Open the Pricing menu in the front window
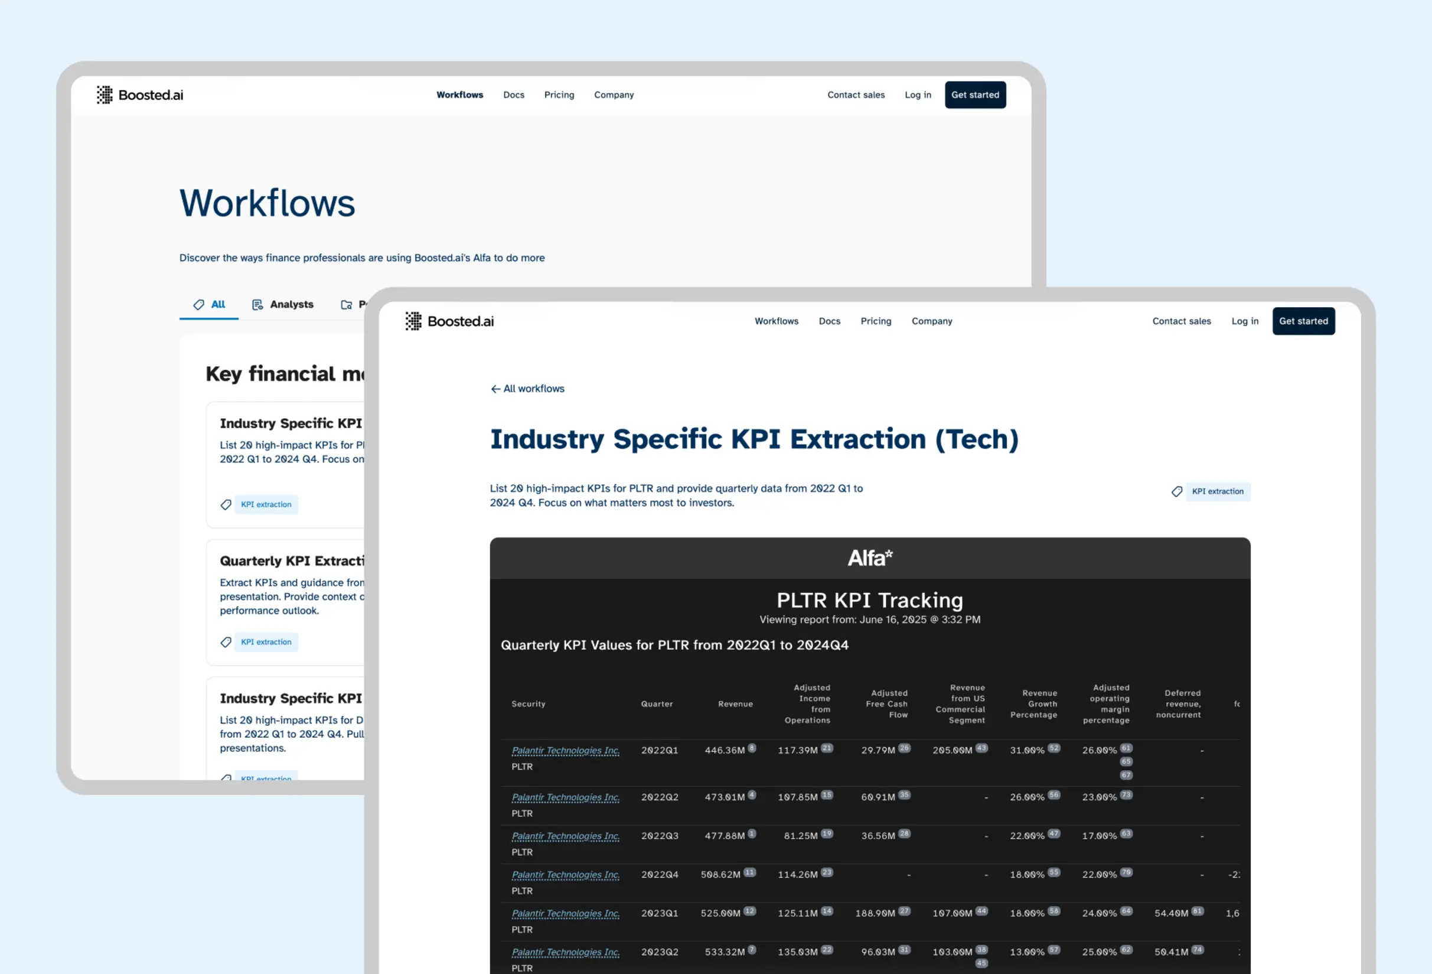 [x=876, y=321]
